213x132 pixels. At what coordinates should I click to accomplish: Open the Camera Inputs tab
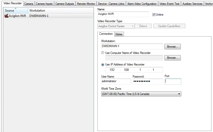pyautogui.click(x=44, y=4)
